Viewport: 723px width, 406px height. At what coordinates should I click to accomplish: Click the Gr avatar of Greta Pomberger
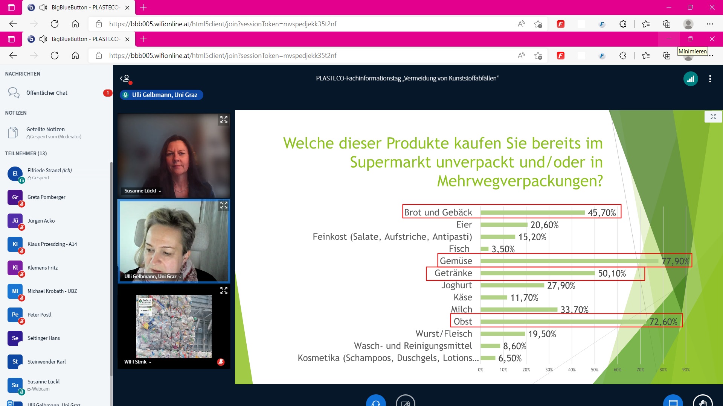15,197
